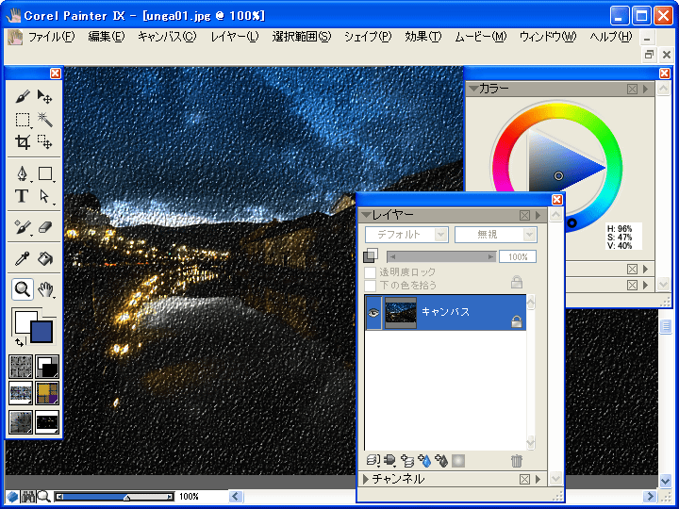Click the New Layer icon

click(407, 461)
